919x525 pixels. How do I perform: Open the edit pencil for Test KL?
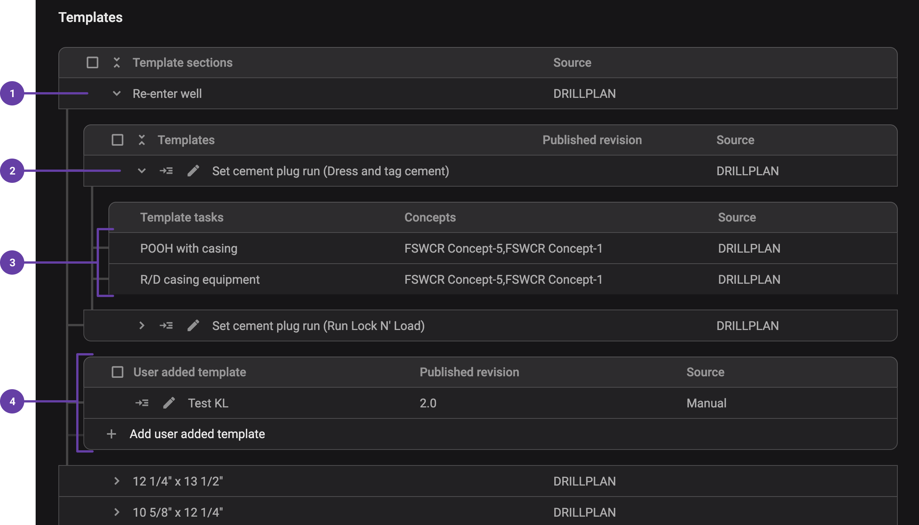coord(169,403)
